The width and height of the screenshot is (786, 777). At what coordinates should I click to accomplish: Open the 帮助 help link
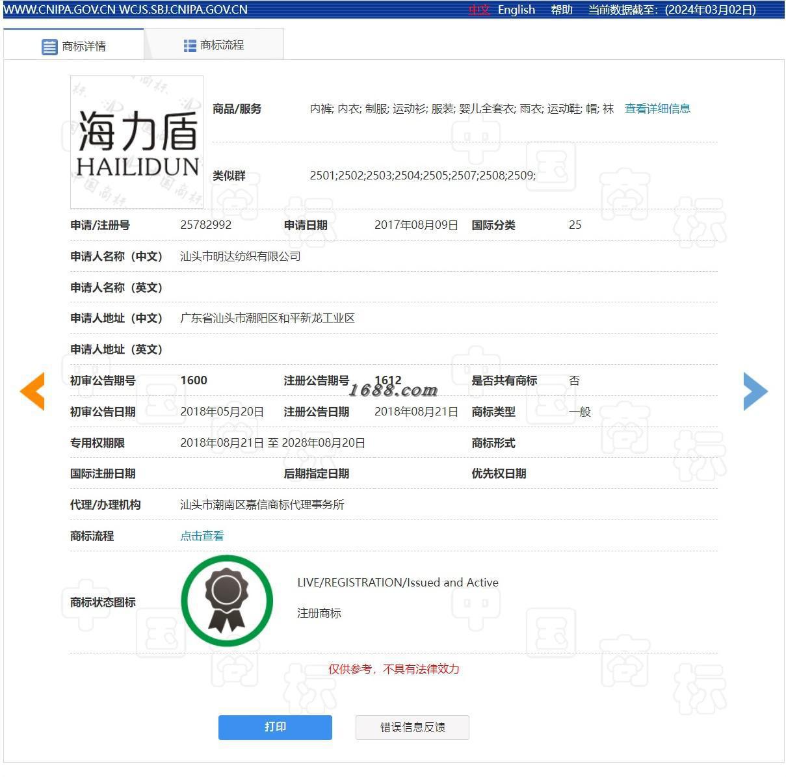coord(562,10)
